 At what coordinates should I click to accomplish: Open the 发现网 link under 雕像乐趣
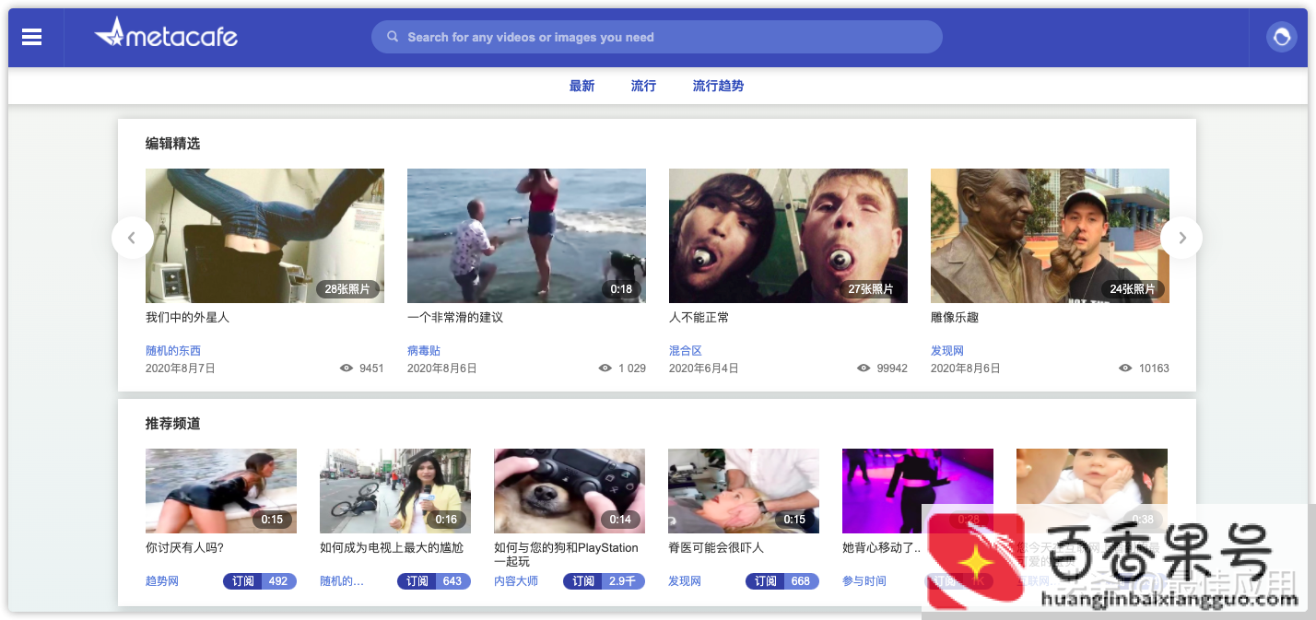[x=947, y=351]
